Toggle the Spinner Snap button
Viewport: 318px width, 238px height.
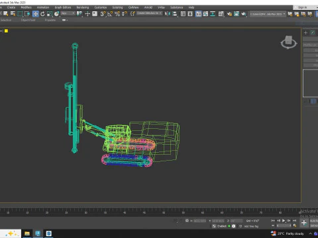point(125,14)
